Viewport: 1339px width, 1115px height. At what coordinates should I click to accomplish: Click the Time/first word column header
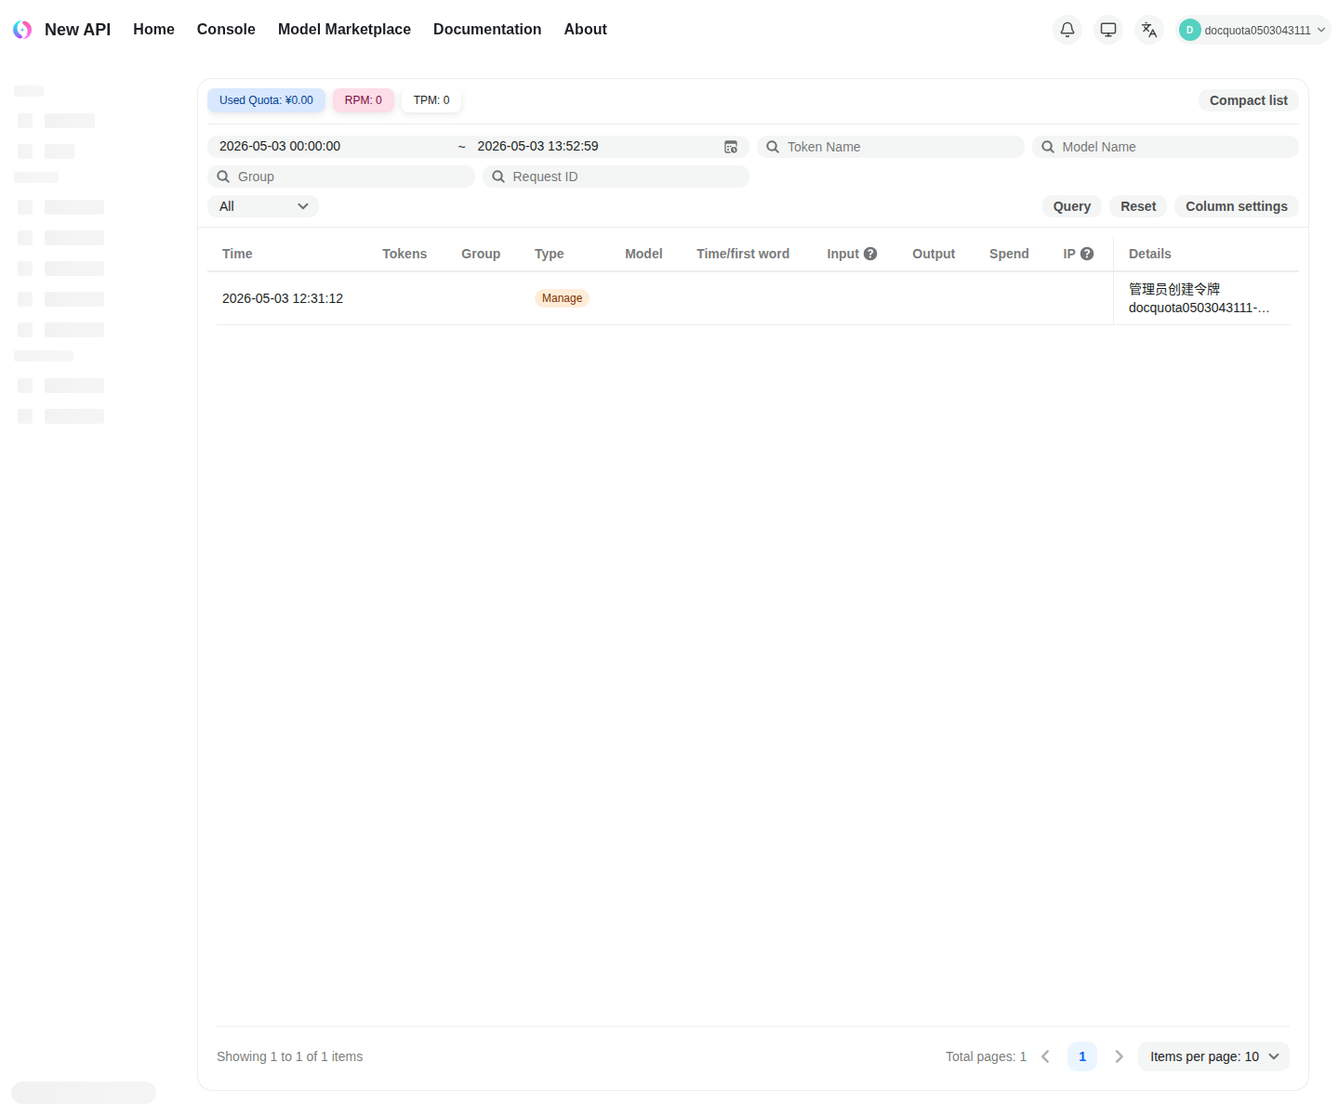[x=743, y=254]
